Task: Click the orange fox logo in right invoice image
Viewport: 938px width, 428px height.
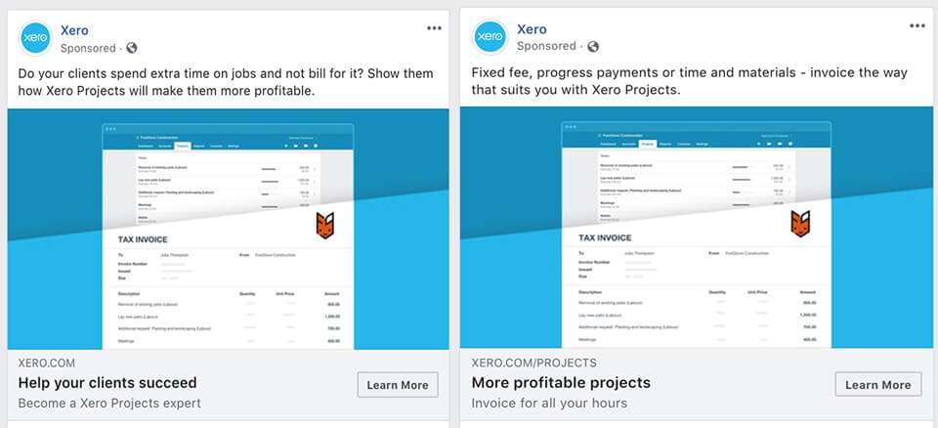Action: [800, 223]
